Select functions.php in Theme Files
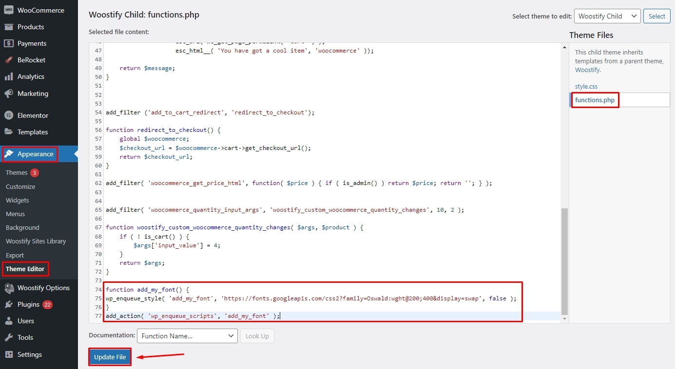This screenshot has height=369, width=675. (x=595, y=100)
